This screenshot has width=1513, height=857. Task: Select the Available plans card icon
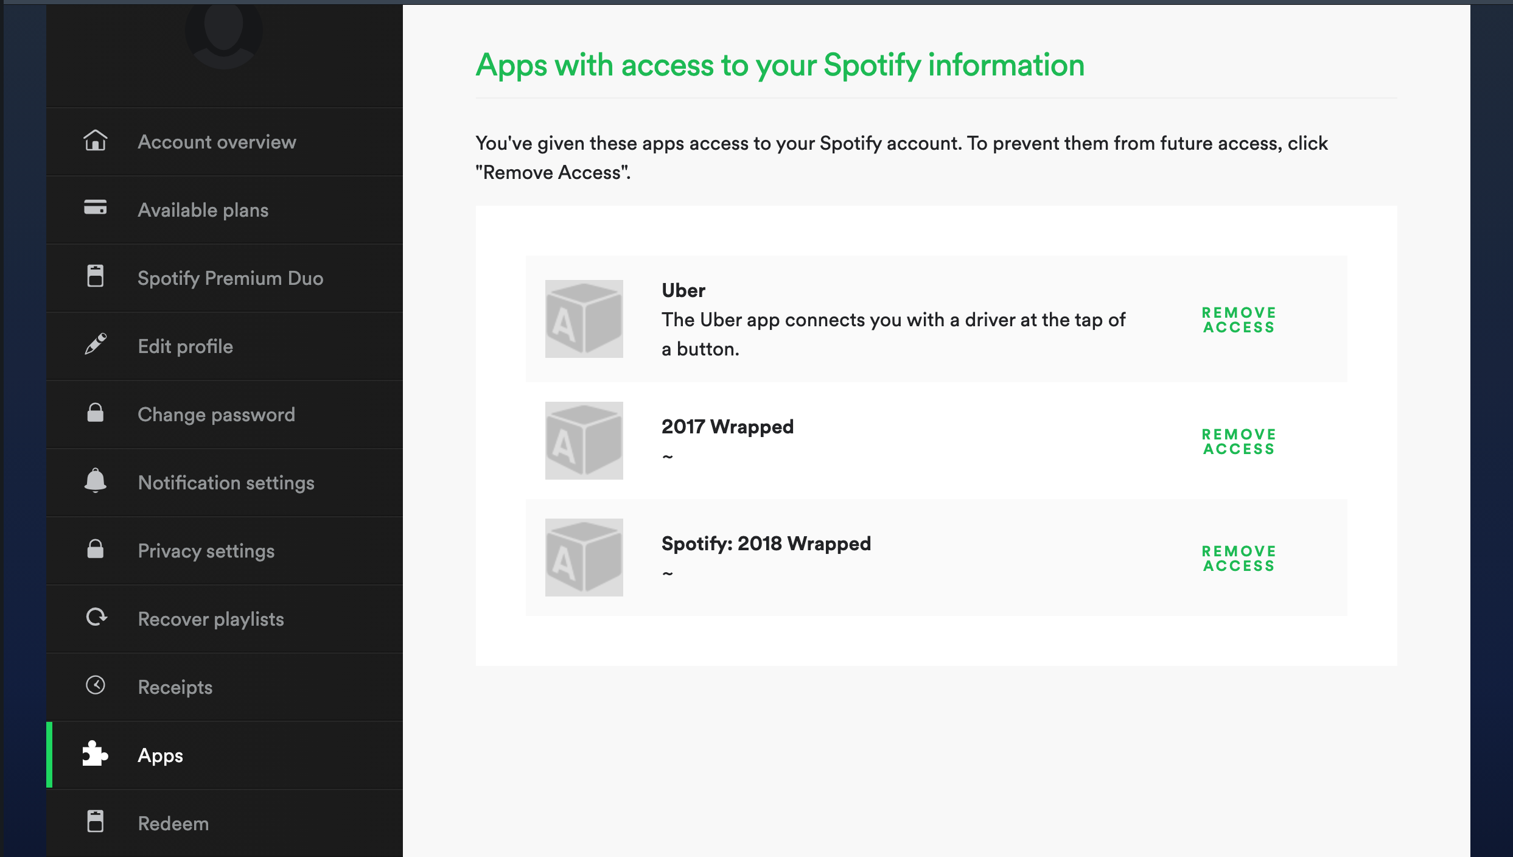click(95, 209)
